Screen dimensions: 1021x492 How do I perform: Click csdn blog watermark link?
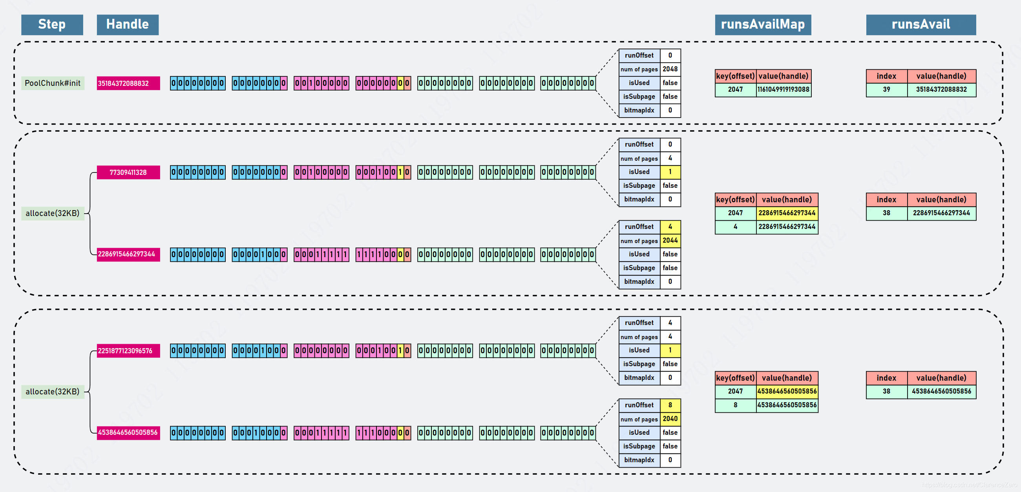click(969, 485)
